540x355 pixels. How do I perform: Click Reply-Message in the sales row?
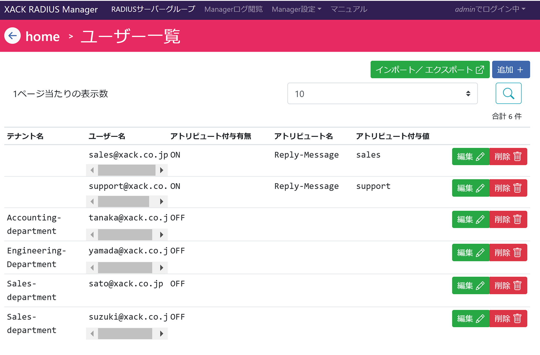pyautogui.click(x=307, y=155)
